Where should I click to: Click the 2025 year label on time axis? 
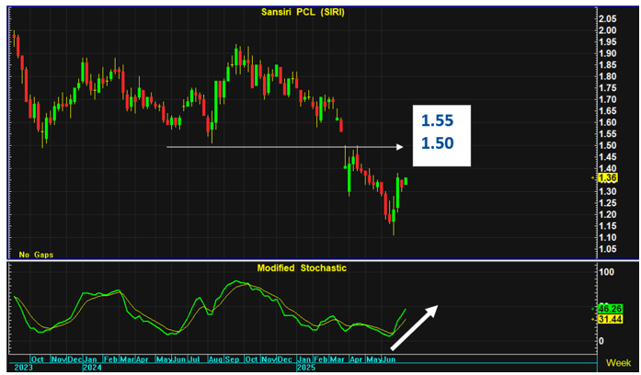tap(306, 368)
